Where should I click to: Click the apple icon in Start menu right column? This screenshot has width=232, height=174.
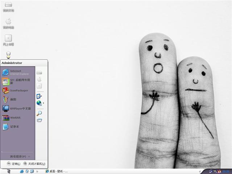39,79
